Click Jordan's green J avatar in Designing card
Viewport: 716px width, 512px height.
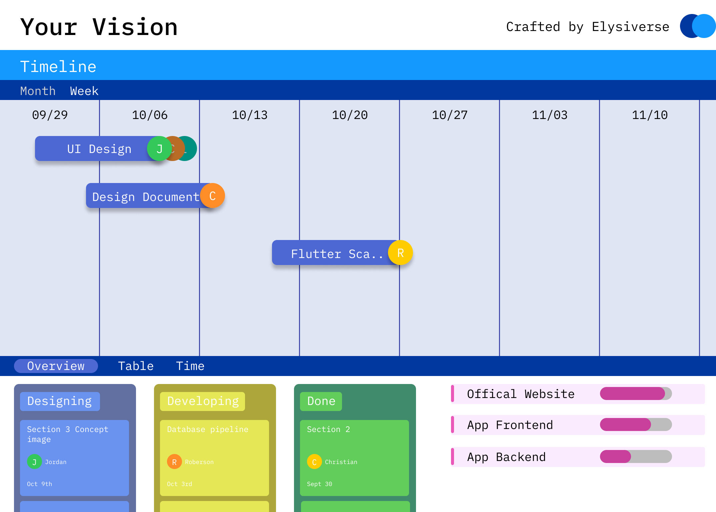[x=34, y=462]
